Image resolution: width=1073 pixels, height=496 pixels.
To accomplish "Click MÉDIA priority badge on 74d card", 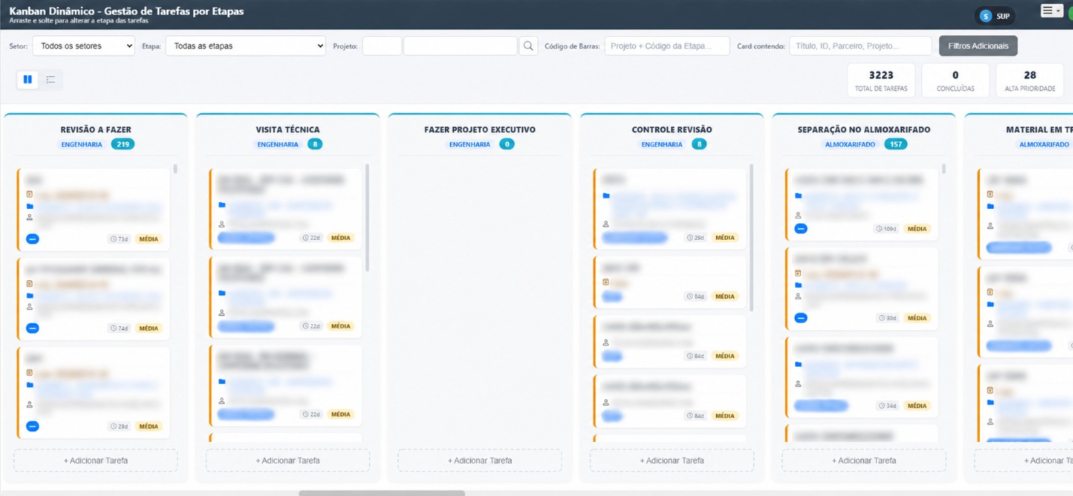I will coord(149,328).
